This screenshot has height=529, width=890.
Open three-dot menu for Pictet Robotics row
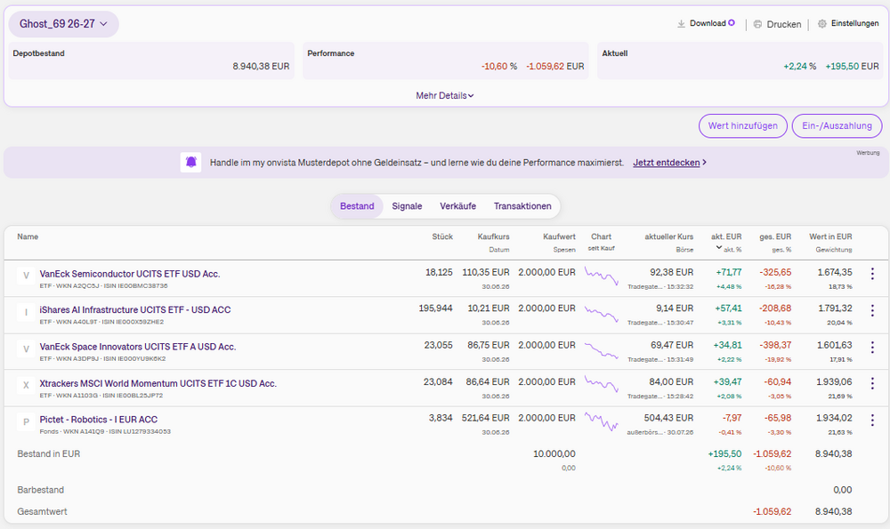pyautogui.click(x=872, y=421)
